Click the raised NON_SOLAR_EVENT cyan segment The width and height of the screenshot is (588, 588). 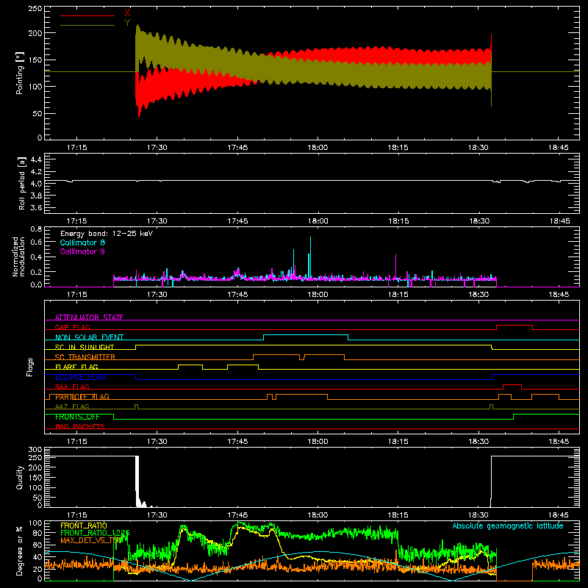tap(306, 335)
